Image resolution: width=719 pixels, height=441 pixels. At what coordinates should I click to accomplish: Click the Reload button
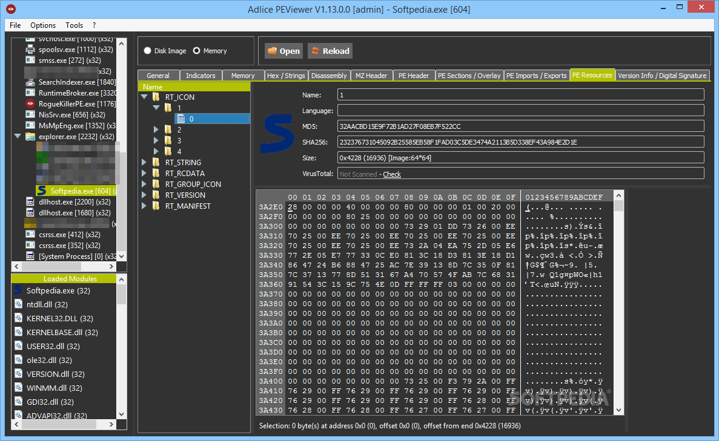tap(331, 51)
